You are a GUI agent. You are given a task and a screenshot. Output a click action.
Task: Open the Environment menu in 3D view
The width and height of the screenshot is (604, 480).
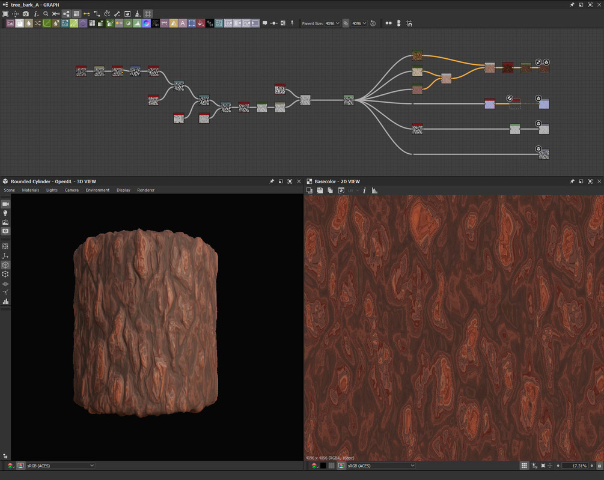(97, 190)
